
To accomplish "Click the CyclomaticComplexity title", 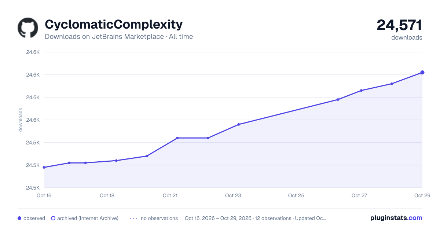I will (114, 24).
